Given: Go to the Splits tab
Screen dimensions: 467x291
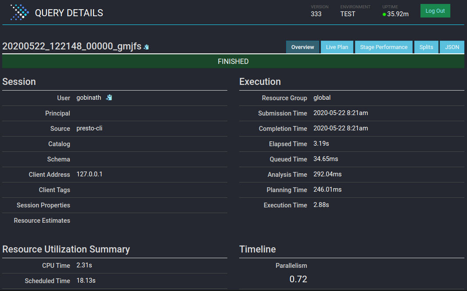Looking at the screenshot, I should pyautogui.click(x=426, y=47).
